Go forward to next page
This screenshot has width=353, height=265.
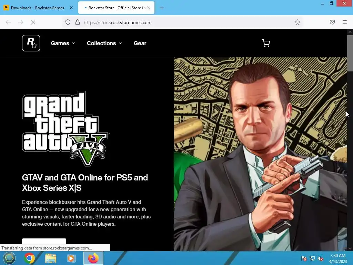click(x=21, y=22)
